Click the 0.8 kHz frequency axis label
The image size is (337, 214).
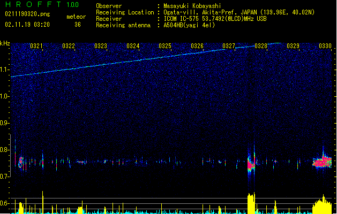pyautogui.click(x=5, y=150)
